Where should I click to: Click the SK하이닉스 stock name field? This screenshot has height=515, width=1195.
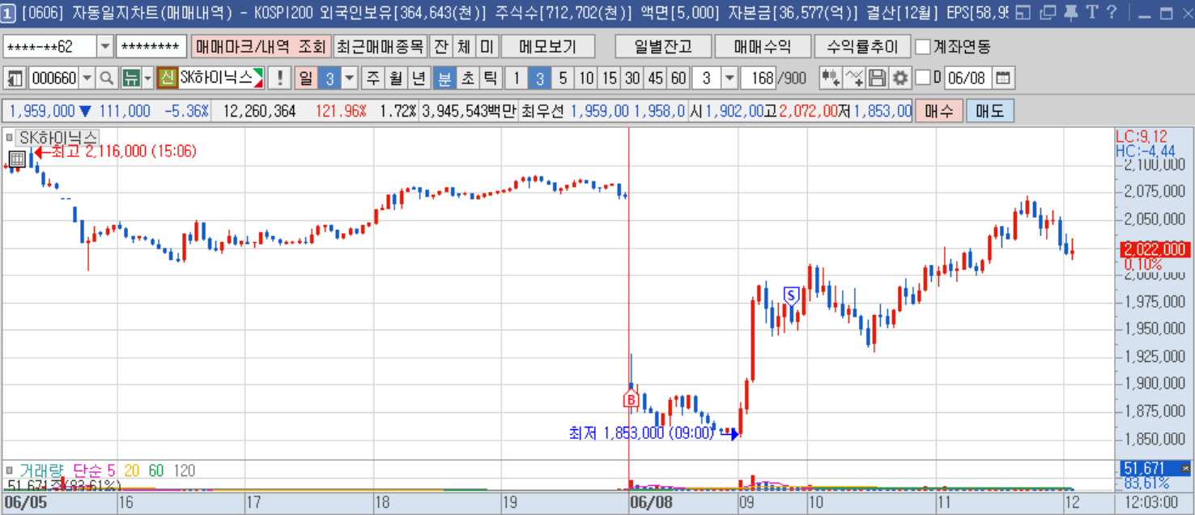click(x=222, y=79)
